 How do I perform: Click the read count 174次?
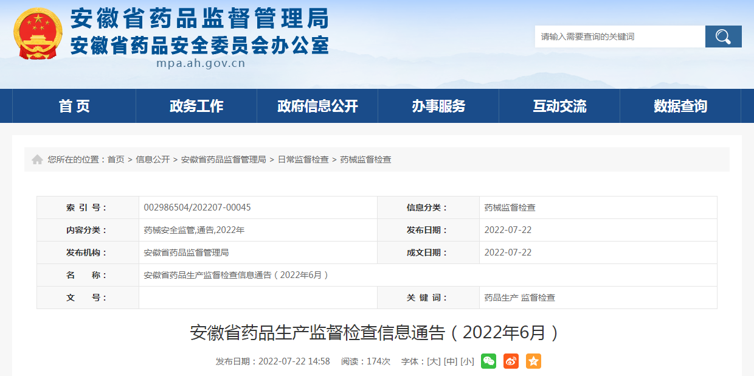coord(378,361)
